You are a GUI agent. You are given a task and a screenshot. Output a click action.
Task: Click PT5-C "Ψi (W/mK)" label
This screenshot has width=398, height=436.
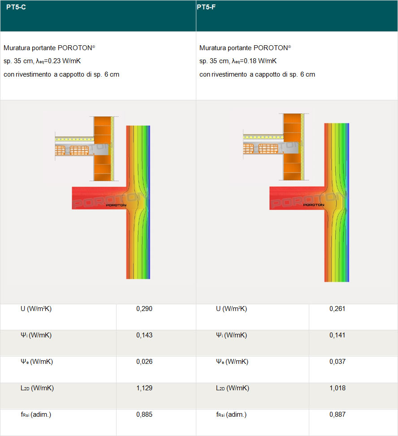pyautogui.click(x=36, y=335)
